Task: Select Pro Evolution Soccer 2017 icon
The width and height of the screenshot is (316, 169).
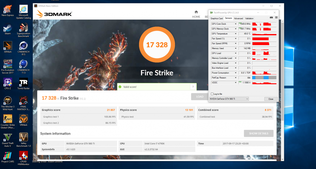Action: [x=8, y=67]
